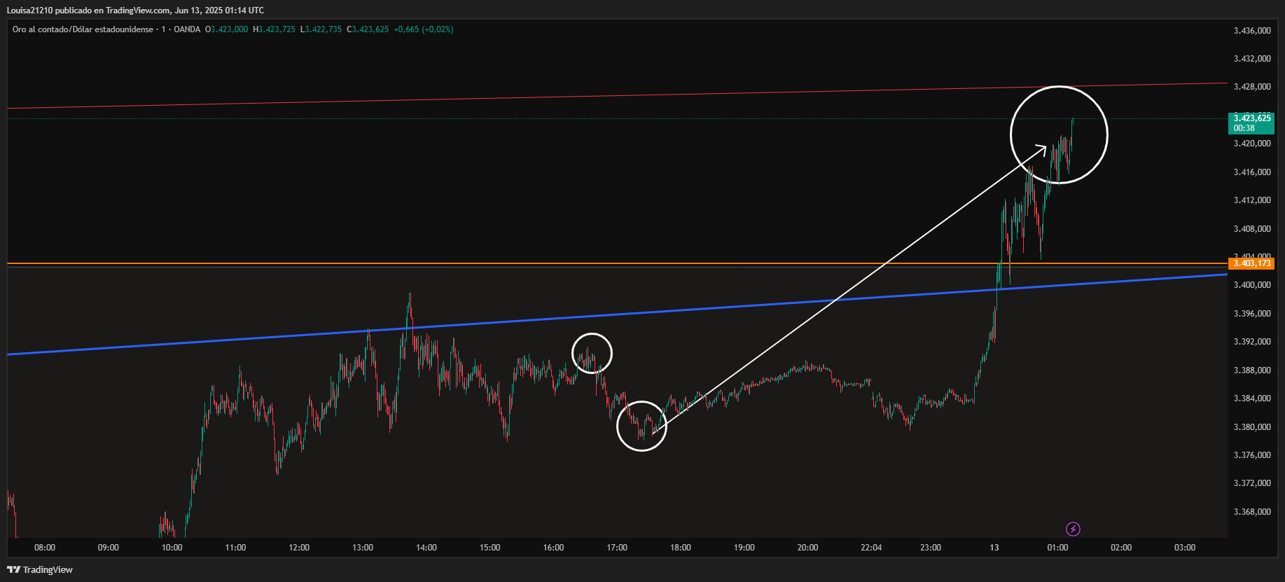This screenshot has width=1285, height=582.
Task: Click price axis label 3.416,000
Action: click(1252, 172)
